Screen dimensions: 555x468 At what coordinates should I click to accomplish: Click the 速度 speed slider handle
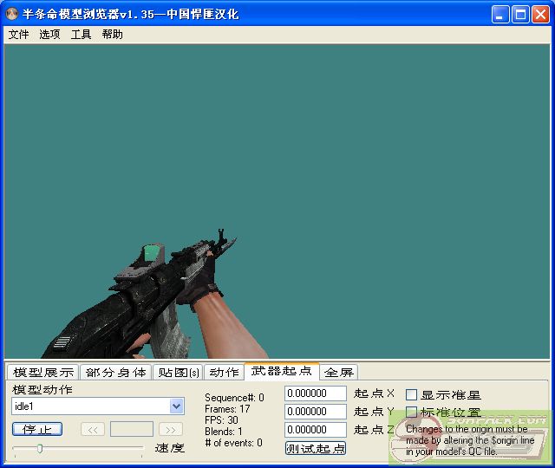pyautogui.click(x=40, y=449)
